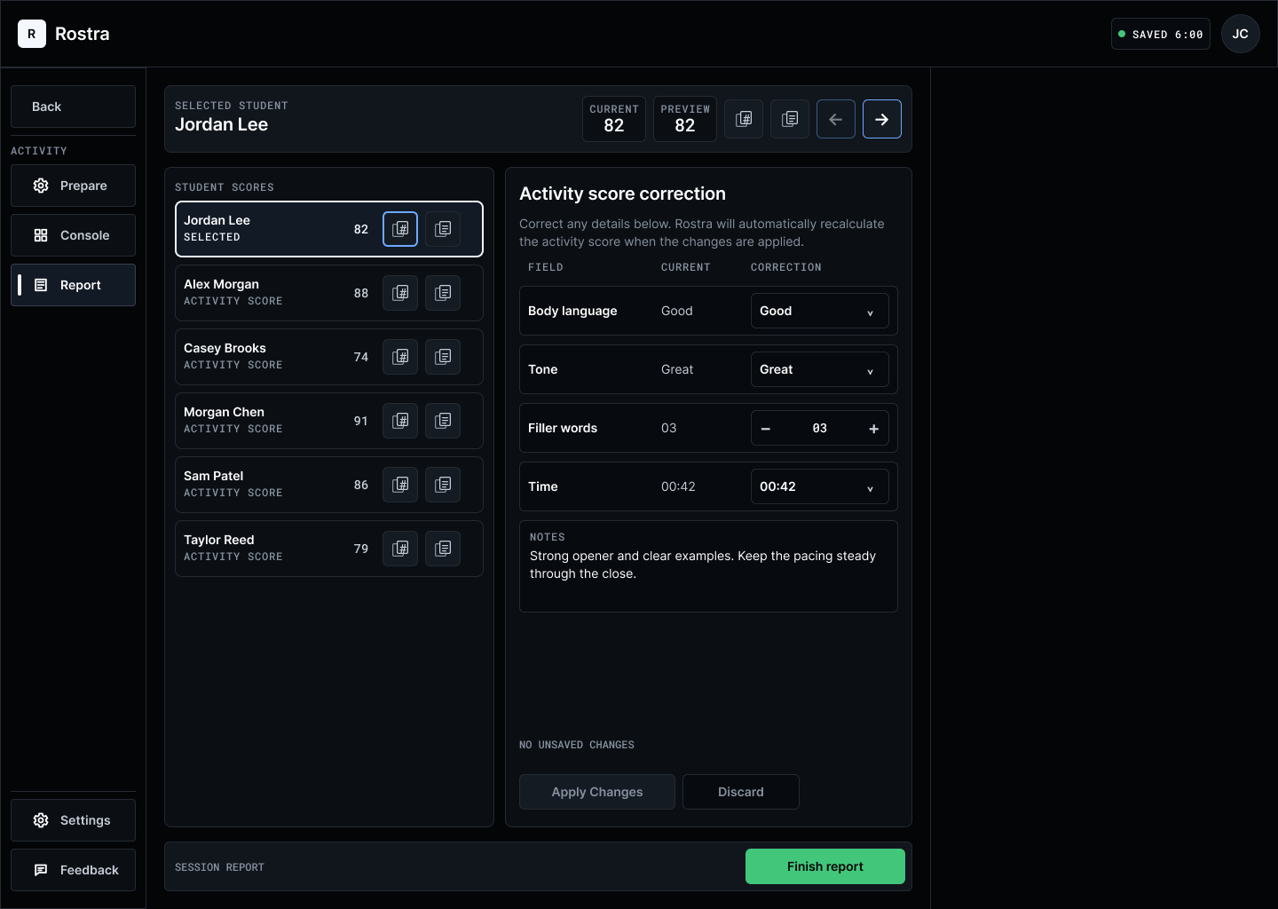Click the Notes text area

(708, 566)
